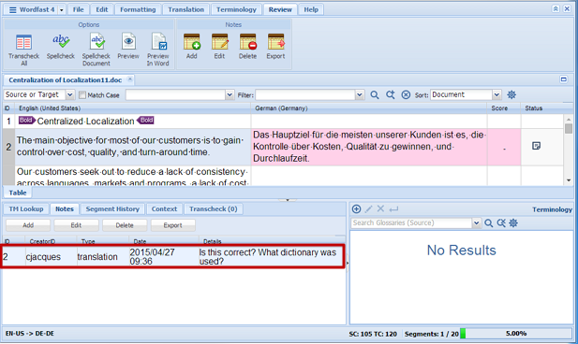This screenshot has width=578, height=344.
Task: Run Transcheck All from the ribbon
Action: (x=23, y=50)
